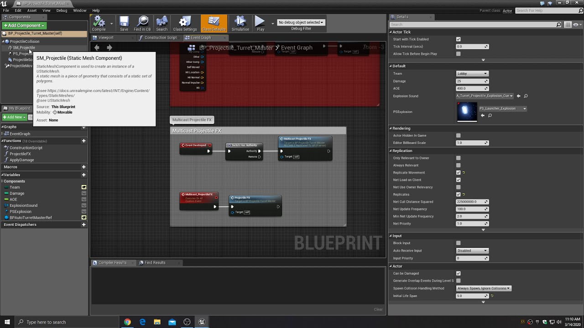The image size is (584, 328).
Task: Add a new function with the plus icon
Action: (83, 141)
